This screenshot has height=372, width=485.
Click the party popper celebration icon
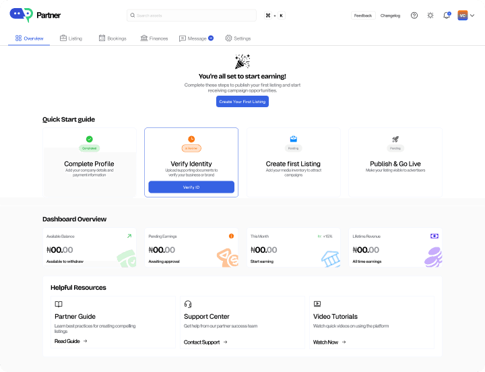243,61
